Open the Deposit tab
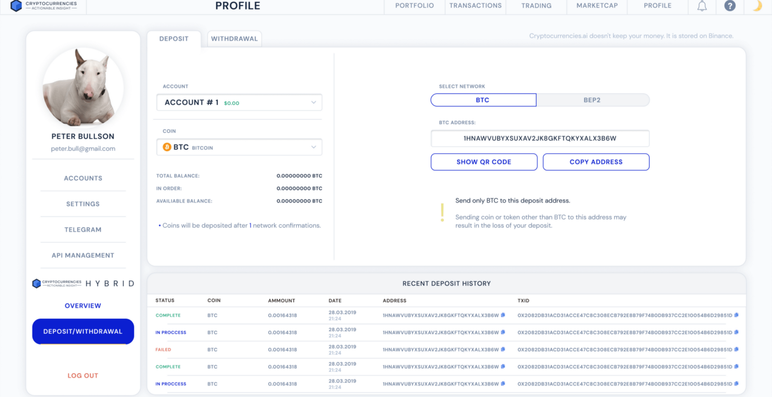Image resolution: width=772 pixels, height=397 pixels. click(x=174, y=39)
